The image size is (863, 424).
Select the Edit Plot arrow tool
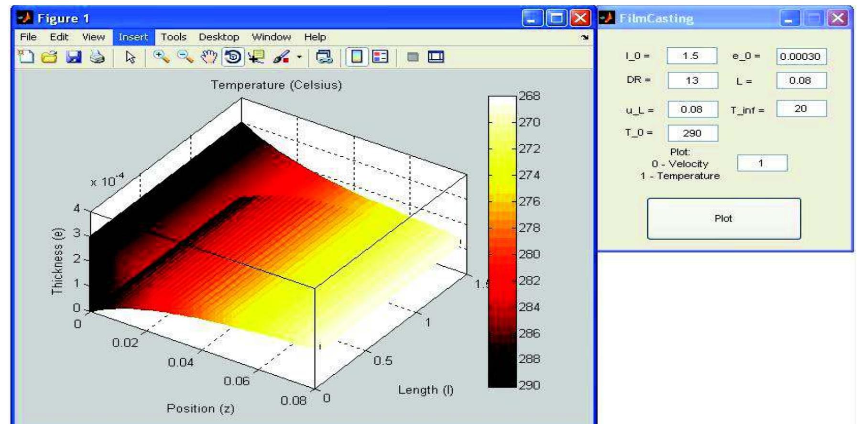(130, 57)
